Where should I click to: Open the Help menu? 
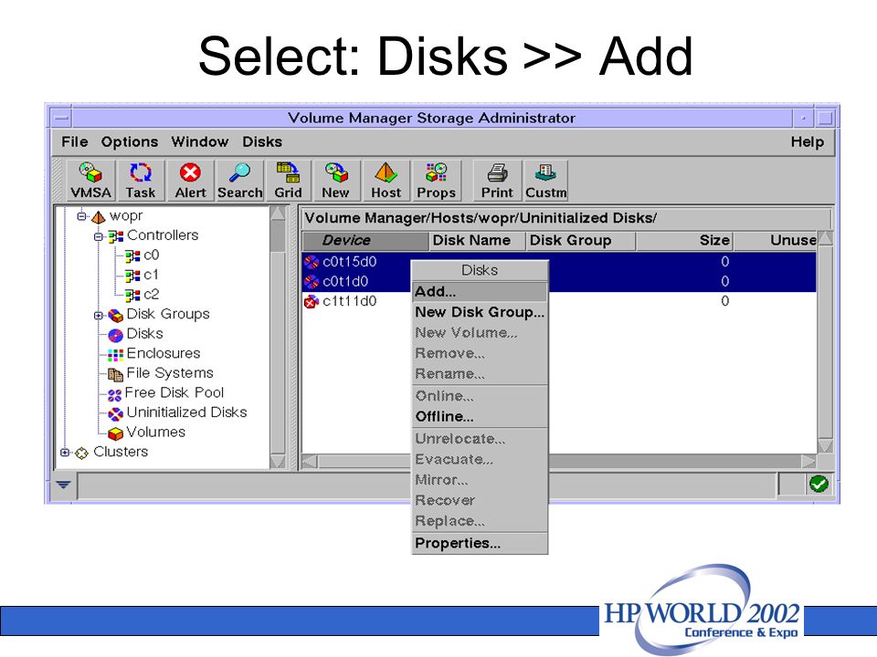pos(807,142)
